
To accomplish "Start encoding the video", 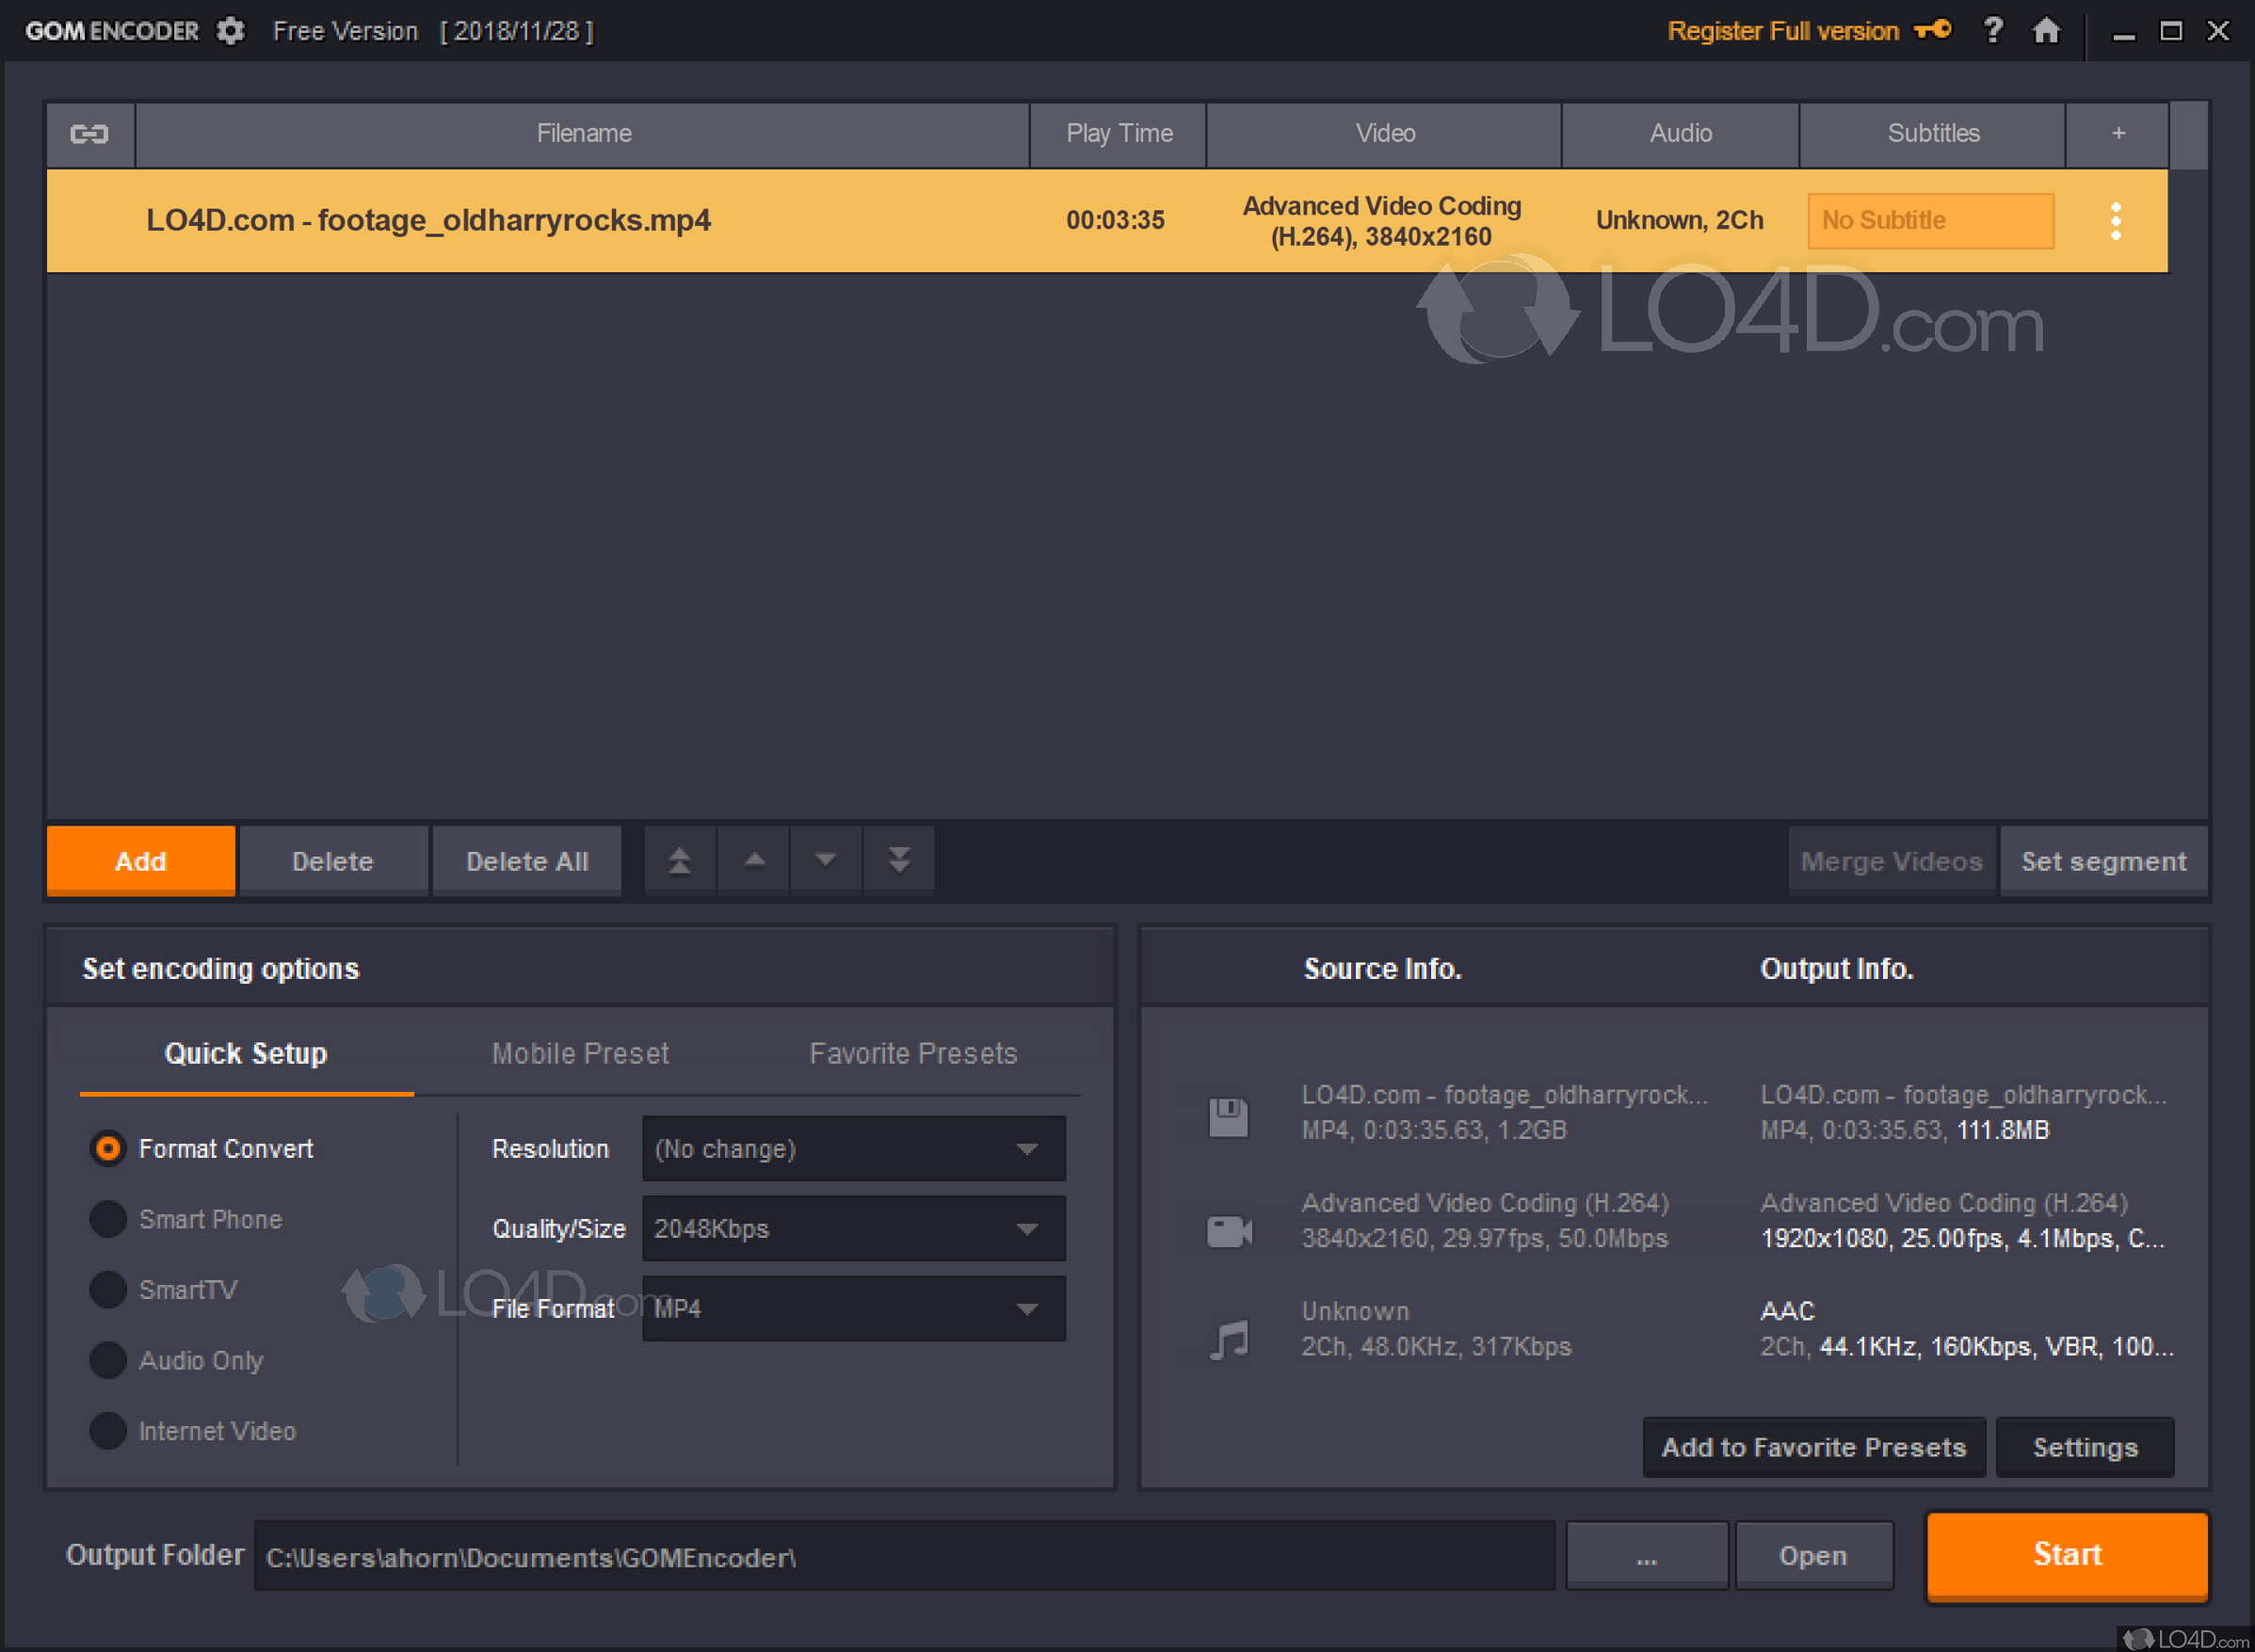I will click(2066, 1555).
